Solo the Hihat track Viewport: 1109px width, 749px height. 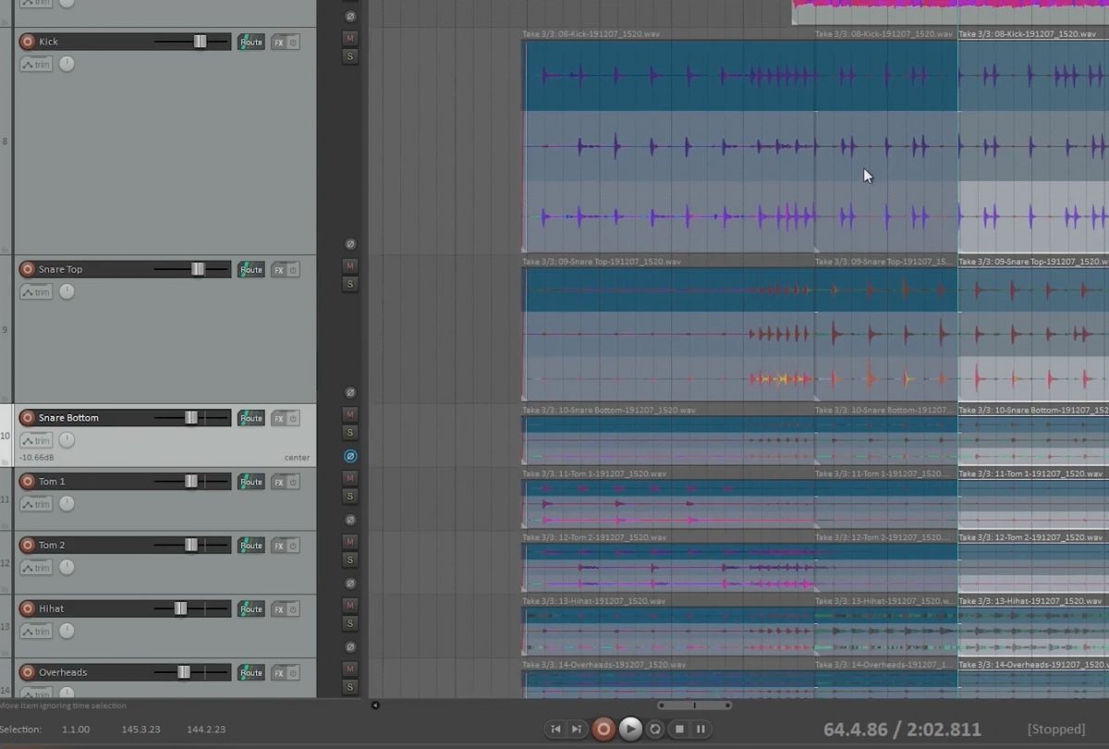coord(350,623)
